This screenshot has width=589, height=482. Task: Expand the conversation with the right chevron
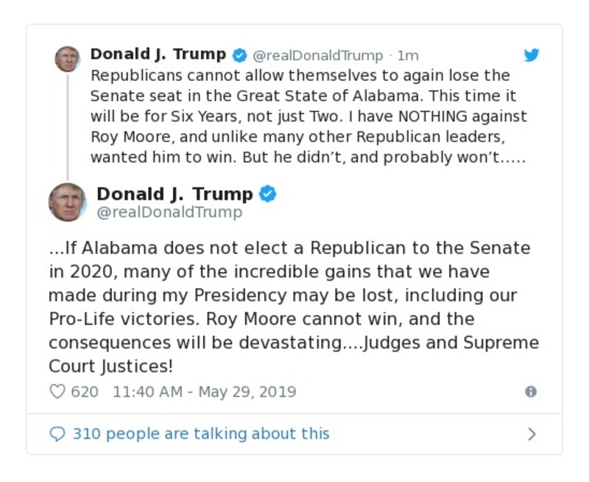point(532,434)
